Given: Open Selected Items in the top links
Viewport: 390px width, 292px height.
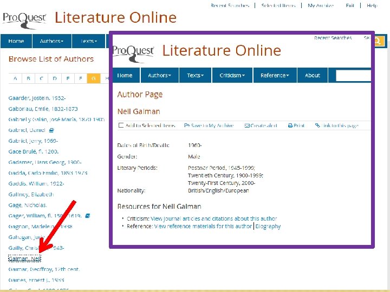Looking at the screenshot, I should [278, 5].
